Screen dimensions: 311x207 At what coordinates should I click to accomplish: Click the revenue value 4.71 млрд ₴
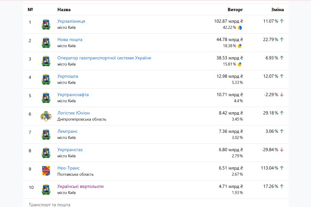click(231, 186)
